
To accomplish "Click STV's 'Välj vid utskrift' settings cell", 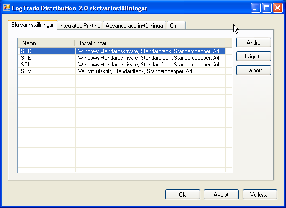I will tap(151, 71).
